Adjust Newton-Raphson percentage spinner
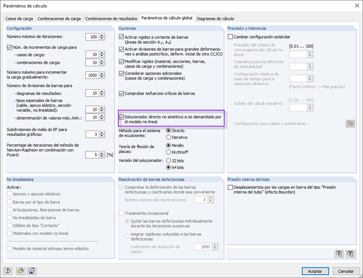Screen dimensions: 363x278 (102, 155)
